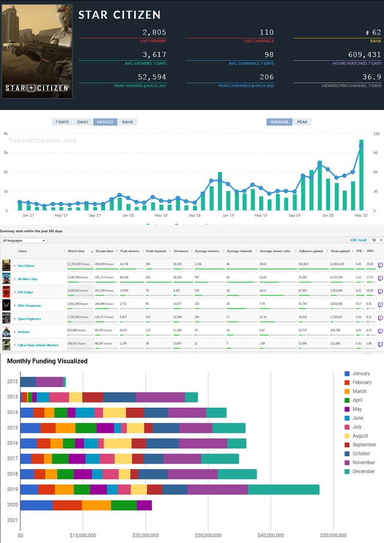Screen dimensions: 384x543
Task: Click the No Man's Sky game thumbnail
Action: pos(6,278)
